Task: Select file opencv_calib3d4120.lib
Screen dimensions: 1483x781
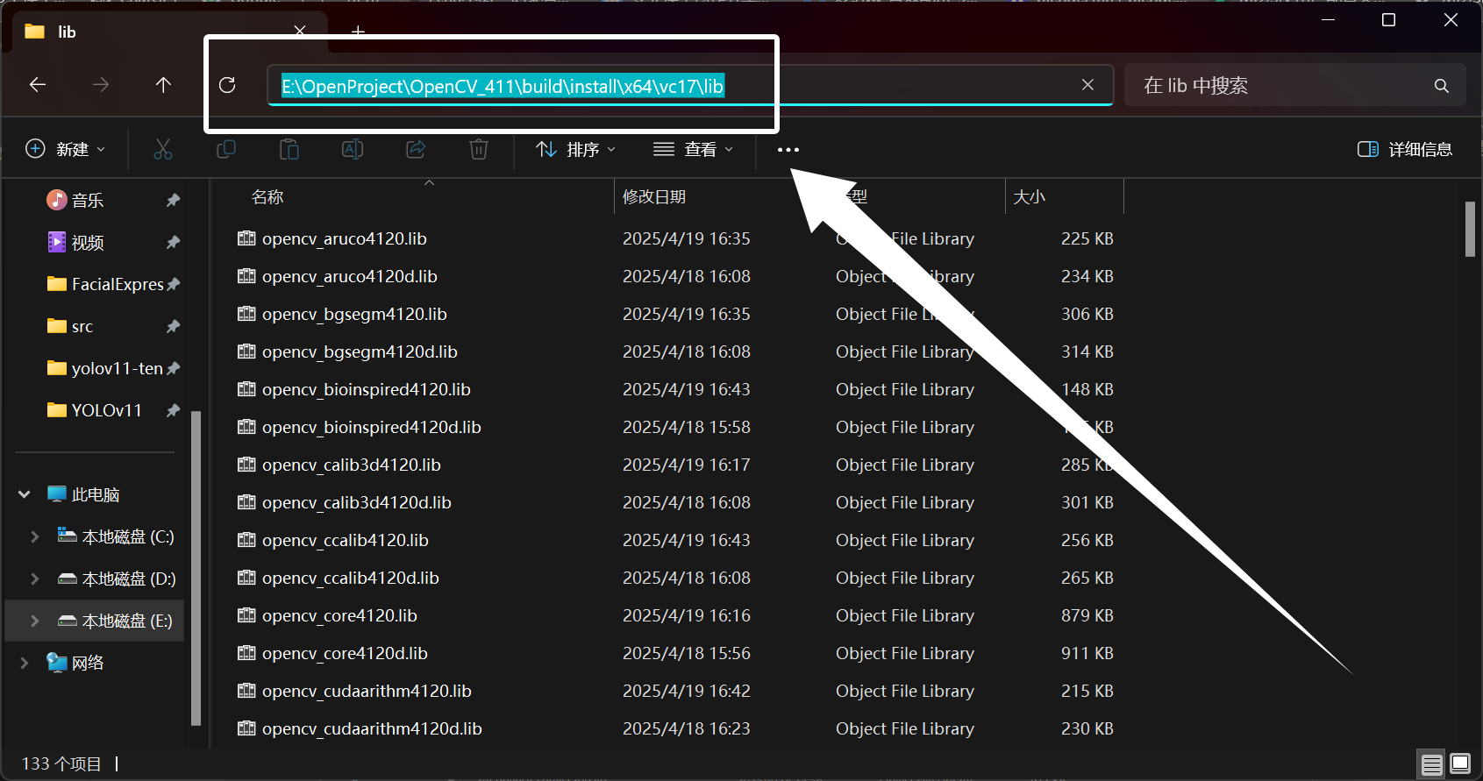Action: point(352,465)
